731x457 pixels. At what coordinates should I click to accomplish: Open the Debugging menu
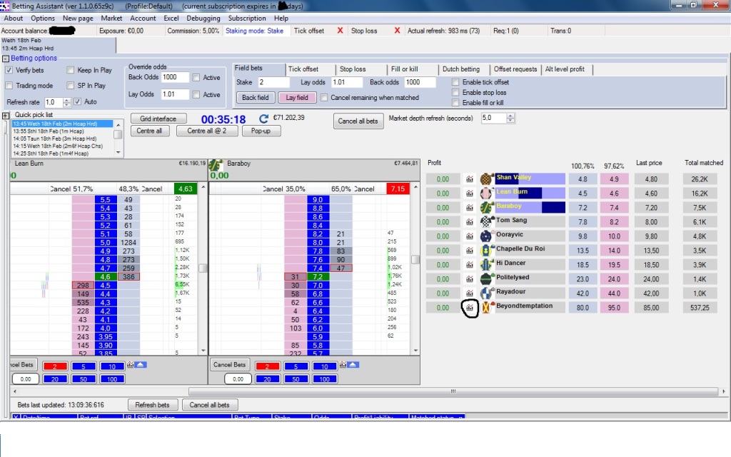coord(204,18)
